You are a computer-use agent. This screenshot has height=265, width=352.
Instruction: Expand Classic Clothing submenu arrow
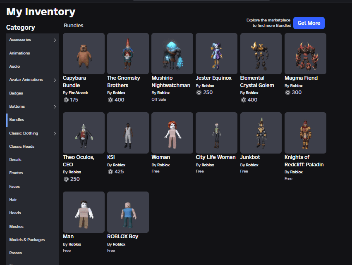(55, 133)
